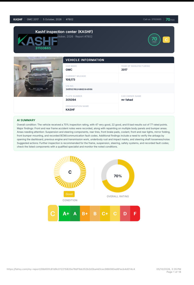
Task: Click the organization name value KASHF
Action: tap(70, 110)
